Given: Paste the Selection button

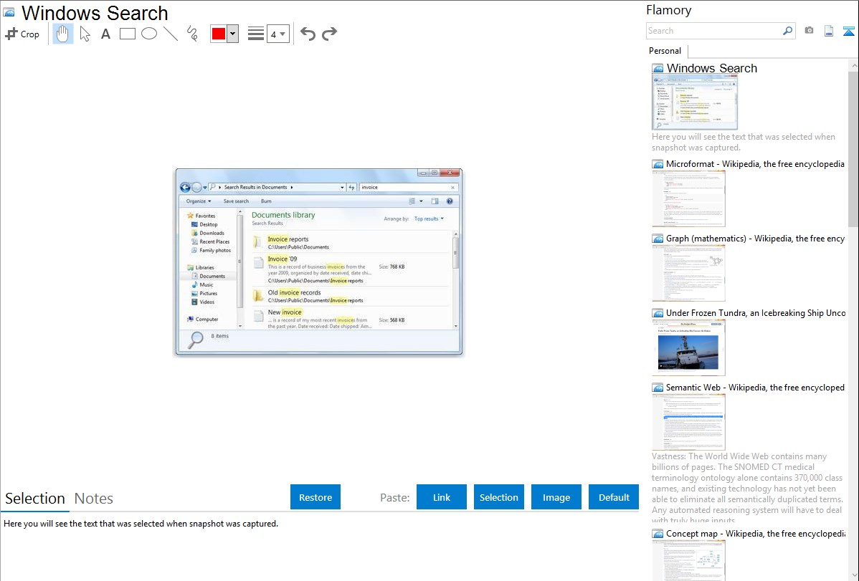Looking at the screenshot, I should tap(498, 497).
